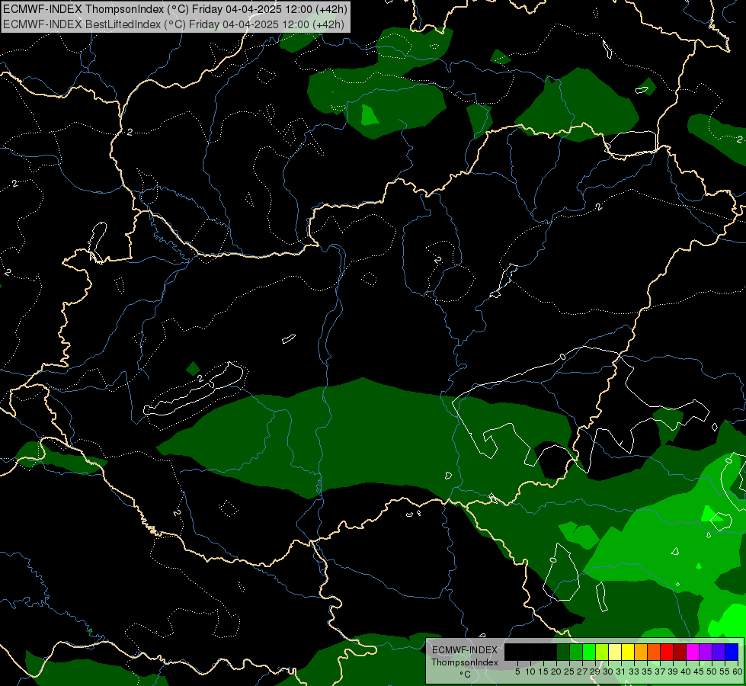Select the indigo 50–55 legend swatch
This screenshot has height=686, width=746.
coord(719,652)
